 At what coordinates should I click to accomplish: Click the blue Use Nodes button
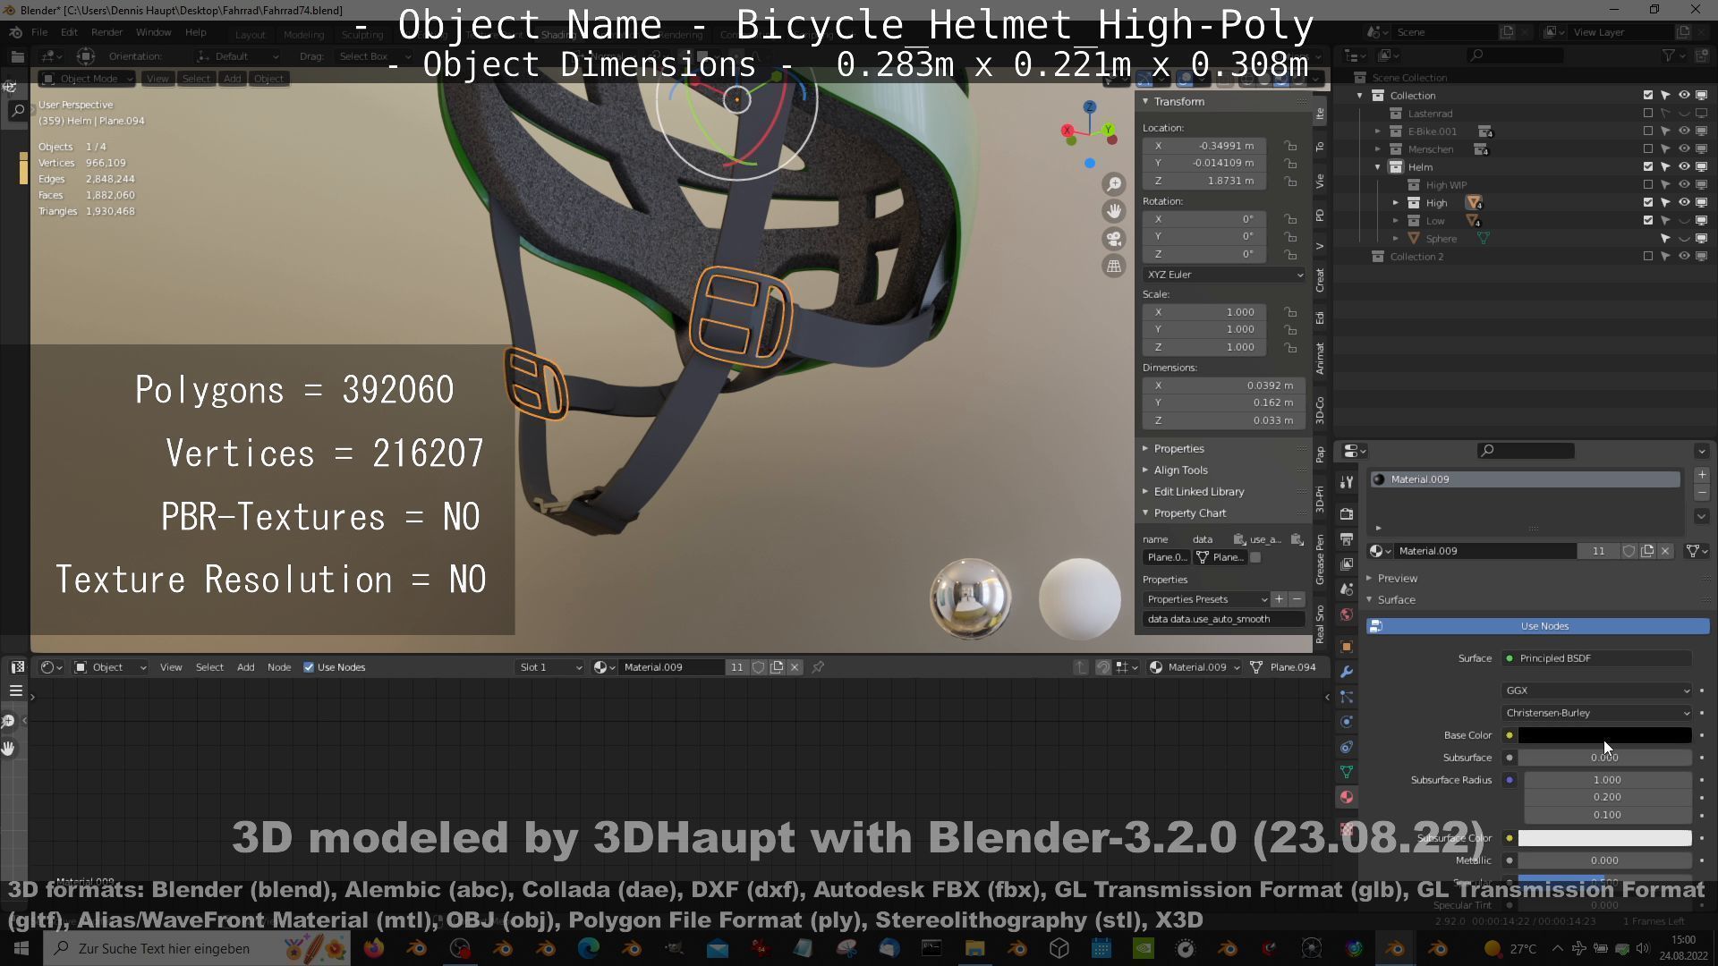pyautogui.click(x=1539, y=626)
